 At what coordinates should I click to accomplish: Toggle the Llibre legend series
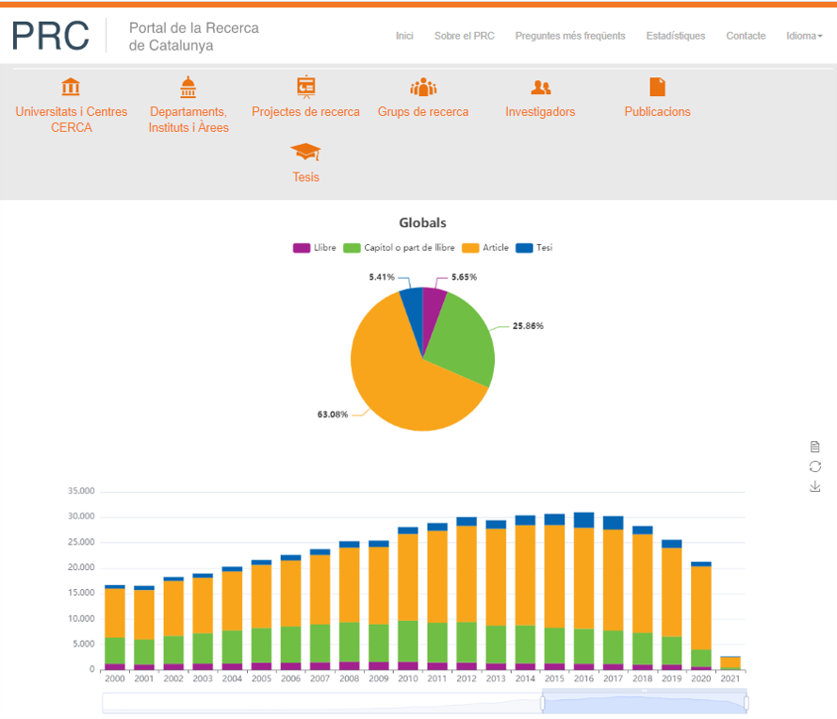(314, 248)
